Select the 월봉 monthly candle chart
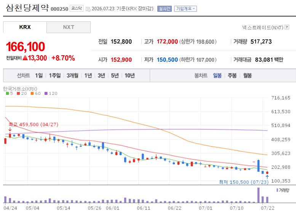Viewport: 296px width, 216px height. point(248,75)
